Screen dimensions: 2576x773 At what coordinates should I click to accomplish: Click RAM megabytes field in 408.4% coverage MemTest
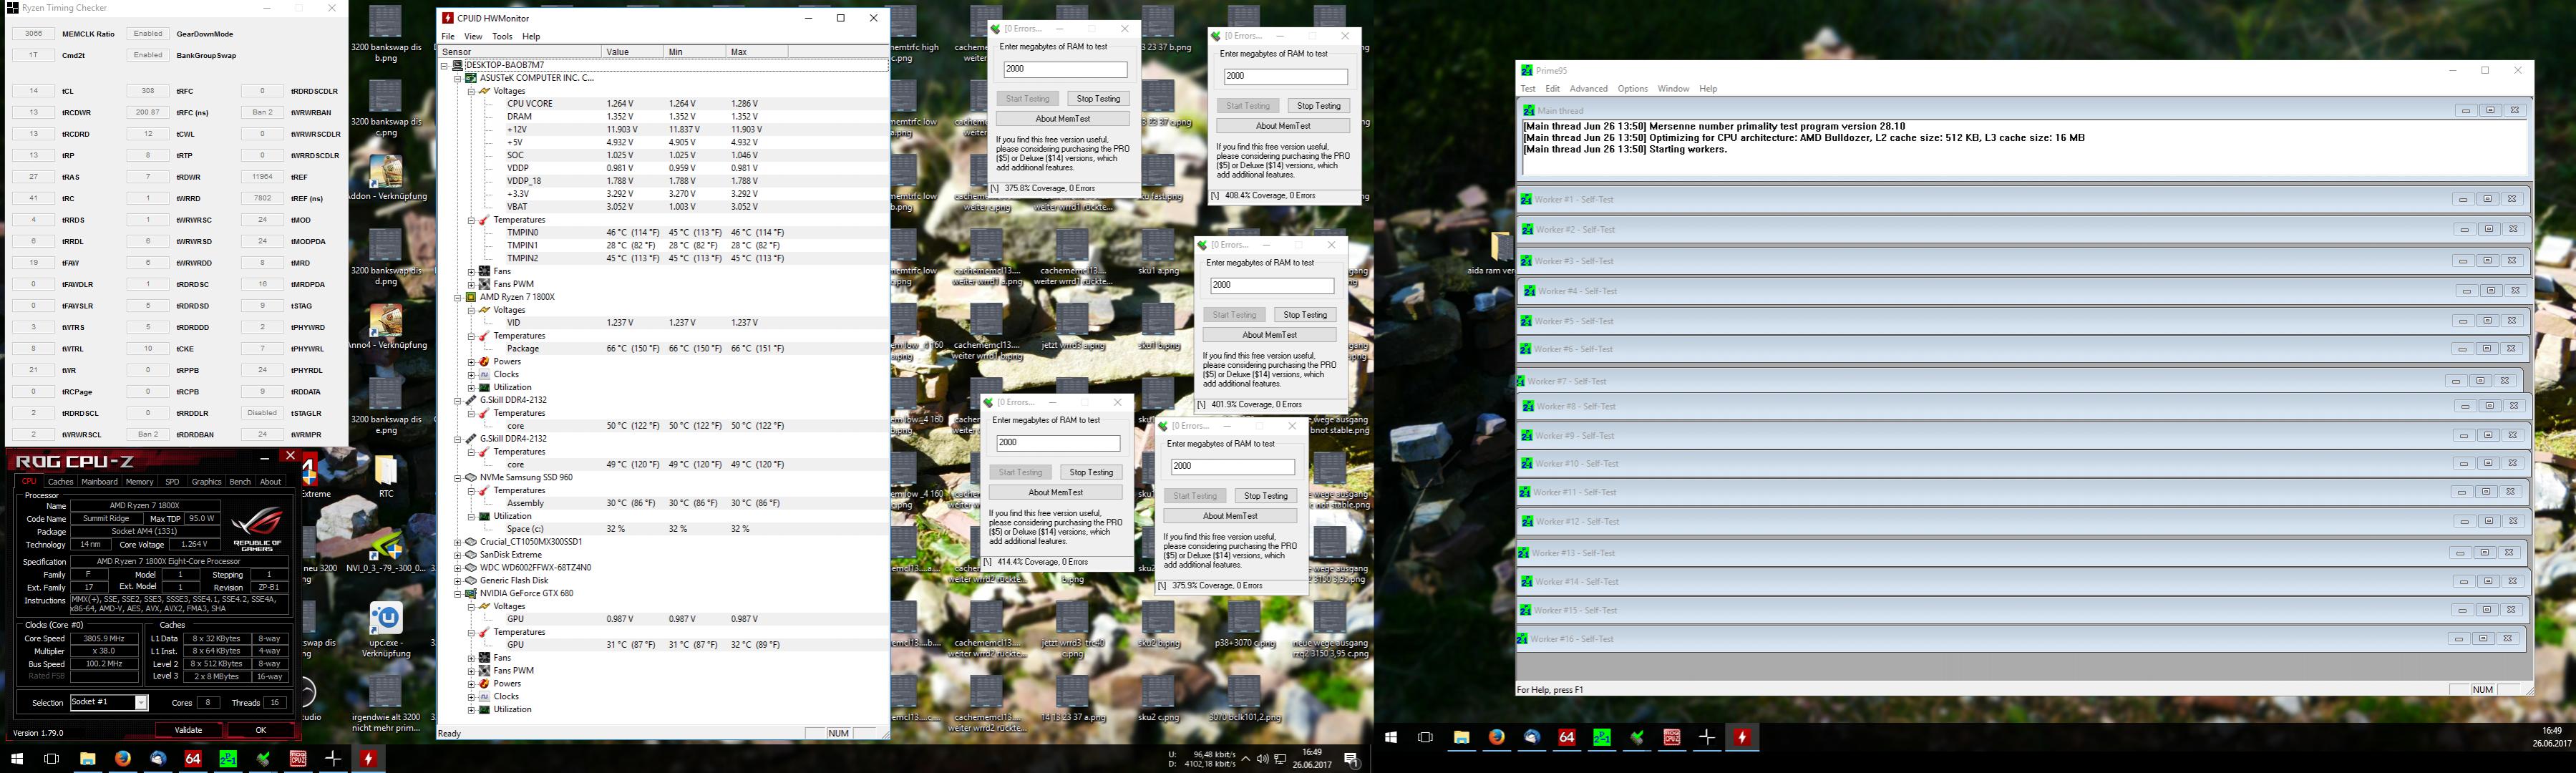point(1285,77)
